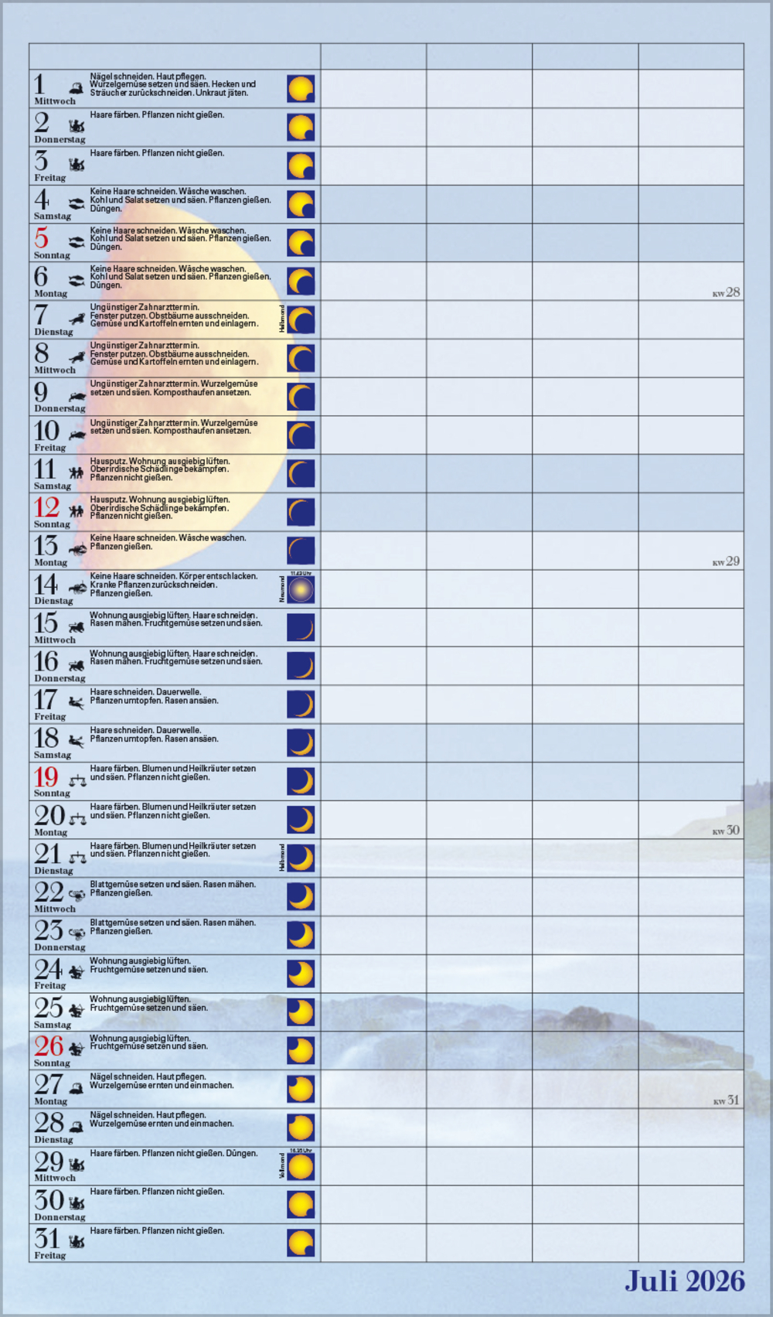The height and width of the screenshot is (1317, 773).
Task: Click the Juli 2026 title
Action: click(x=684, y=1281)
